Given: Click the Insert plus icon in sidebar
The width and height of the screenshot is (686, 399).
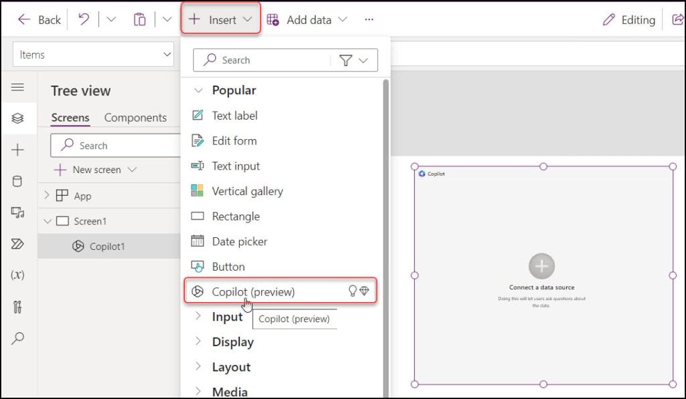Looking at the screenshot, I should 17,150.
